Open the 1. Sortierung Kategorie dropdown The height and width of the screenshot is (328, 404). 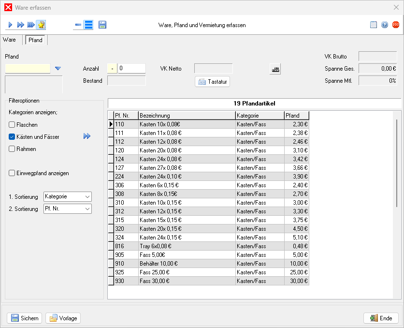click(x=67, y=197)
